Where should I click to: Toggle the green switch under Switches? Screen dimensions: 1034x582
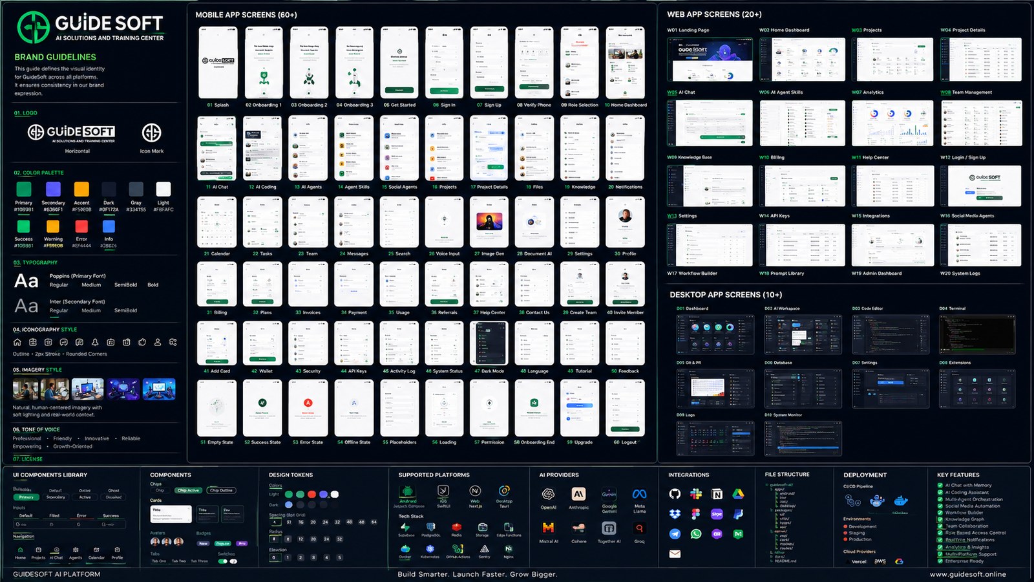click(x=223, y=561)
